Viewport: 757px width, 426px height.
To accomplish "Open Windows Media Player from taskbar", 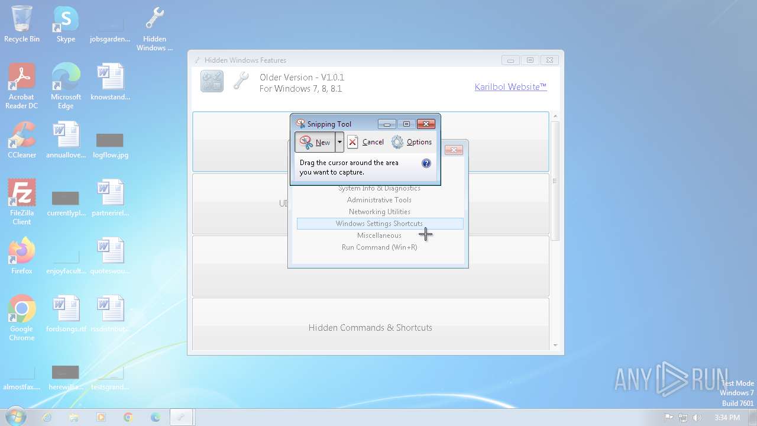I will (x=101, y=417).
